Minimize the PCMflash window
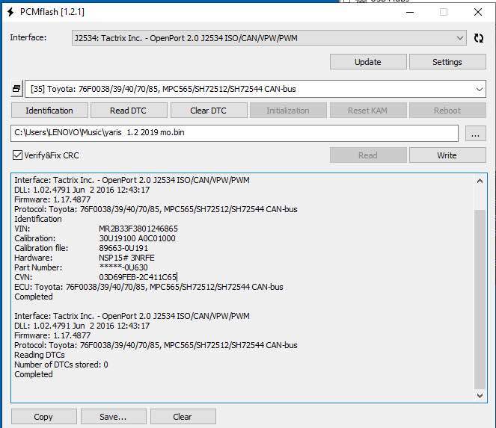 click(410, 12)
